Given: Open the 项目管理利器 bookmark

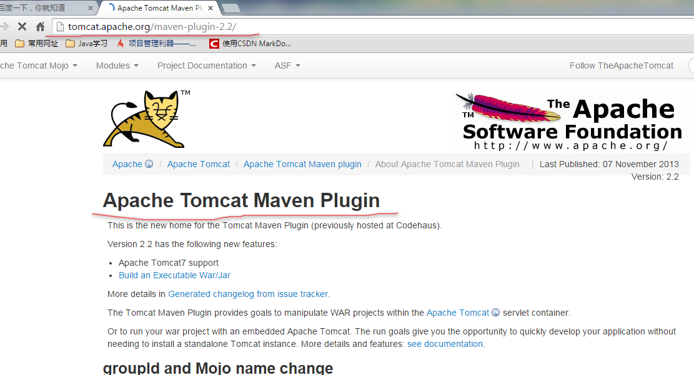Looking at the screenshot, I should (x=156, y=43).
